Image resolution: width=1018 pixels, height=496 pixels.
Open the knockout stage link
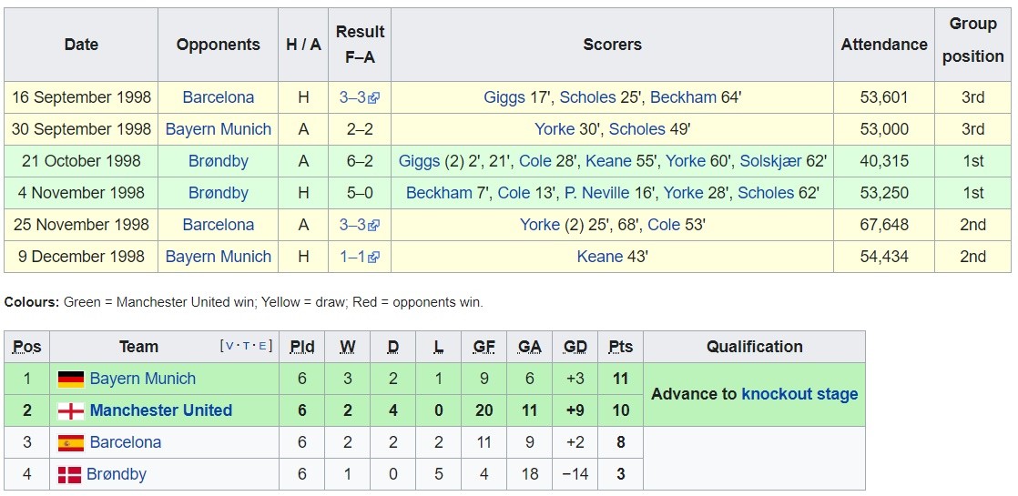[799, 394]
